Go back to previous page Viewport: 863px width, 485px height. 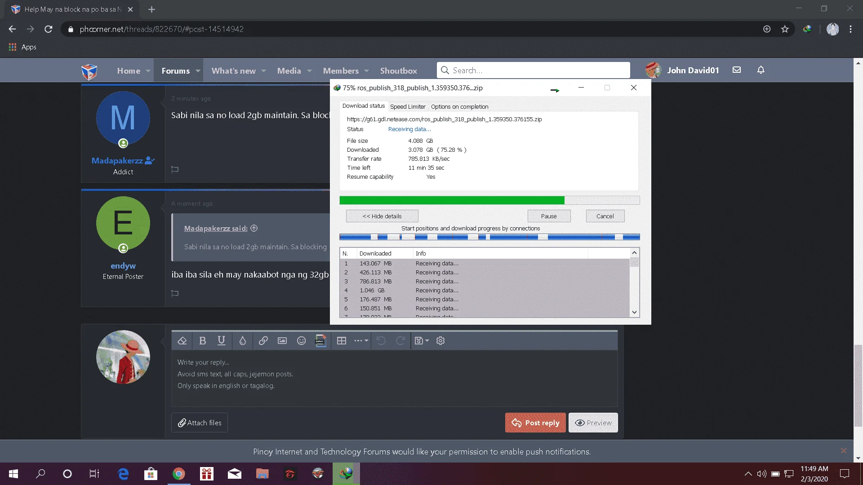pyautogui.click(x=12, y=29)
